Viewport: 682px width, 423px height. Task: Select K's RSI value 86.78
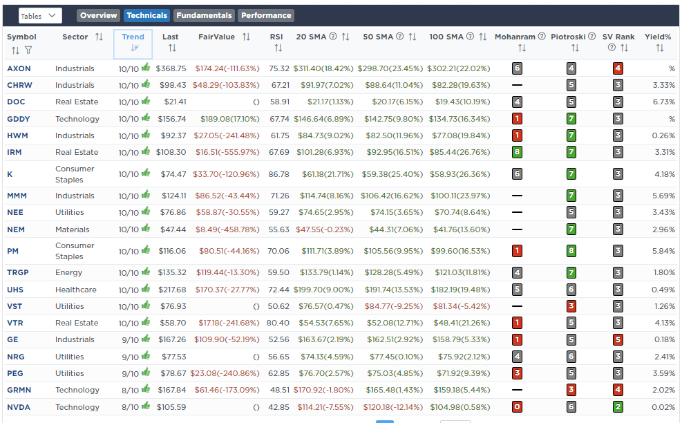coord(278,174)
